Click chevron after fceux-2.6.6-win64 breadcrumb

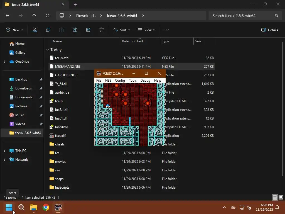click(x=143, y=16)
